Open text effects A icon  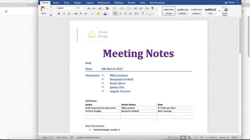click(x=92, y=14)
